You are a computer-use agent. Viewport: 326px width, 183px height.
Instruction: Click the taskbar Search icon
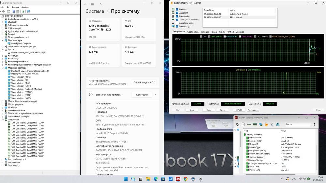[x=133, y=179]
